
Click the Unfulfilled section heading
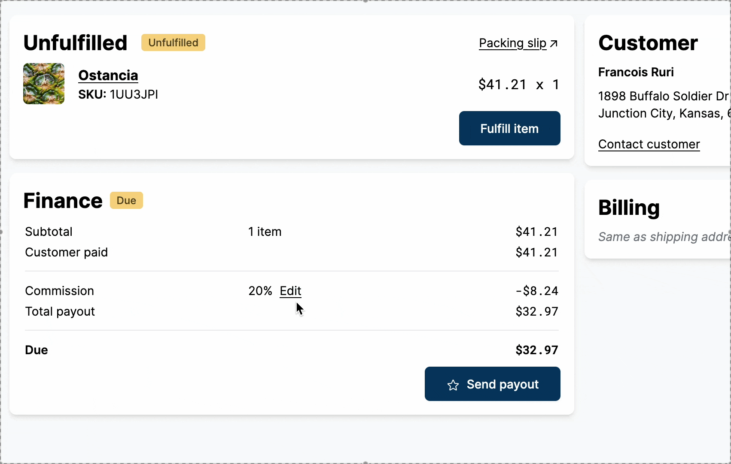pyautogui.click(x=75, y=43)
